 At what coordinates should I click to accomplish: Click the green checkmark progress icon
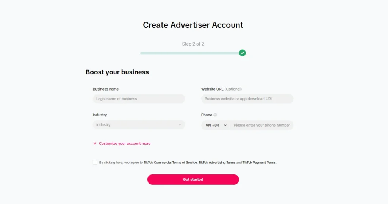tap(242, 53)
